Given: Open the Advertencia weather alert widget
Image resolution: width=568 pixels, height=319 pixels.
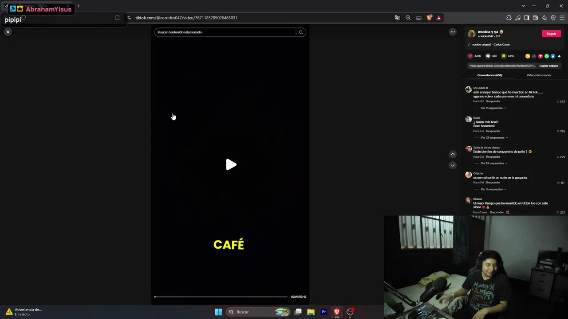Looking at the screenshot, I should (24, 312).
